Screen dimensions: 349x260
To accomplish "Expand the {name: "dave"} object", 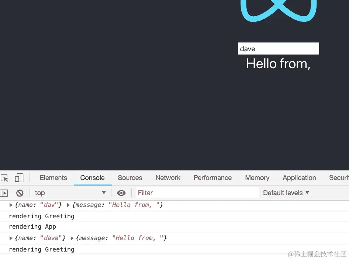I will coord(11,238).
